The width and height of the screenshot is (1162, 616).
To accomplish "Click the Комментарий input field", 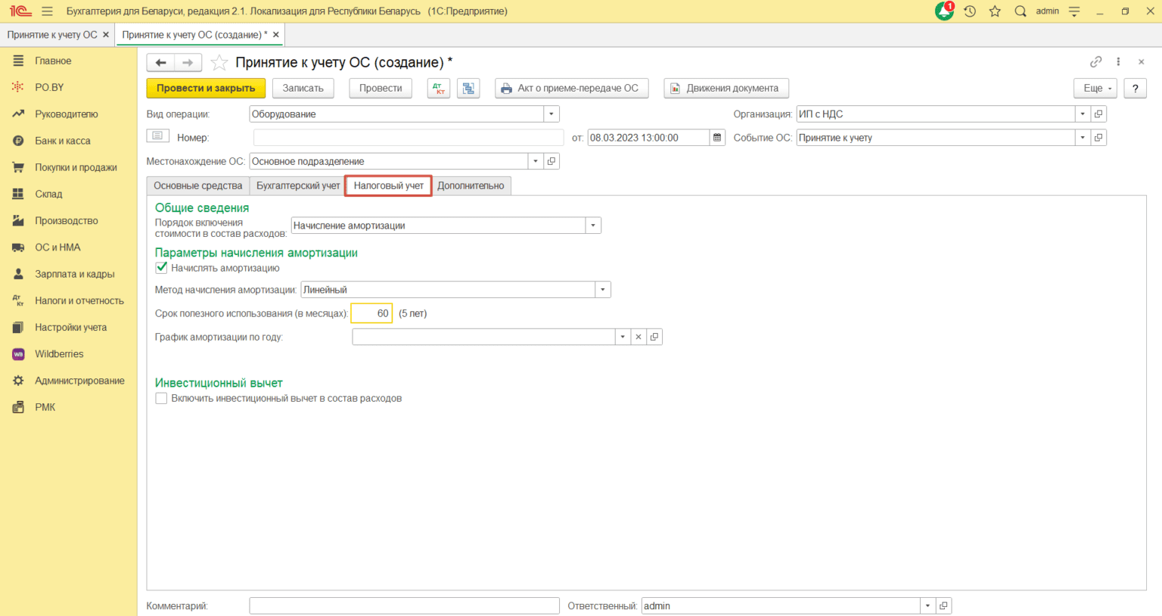I will (x=404, y=606).
